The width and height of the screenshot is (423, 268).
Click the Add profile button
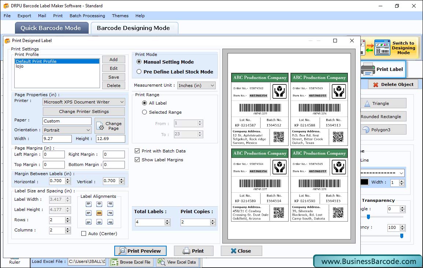click(114, 60)
